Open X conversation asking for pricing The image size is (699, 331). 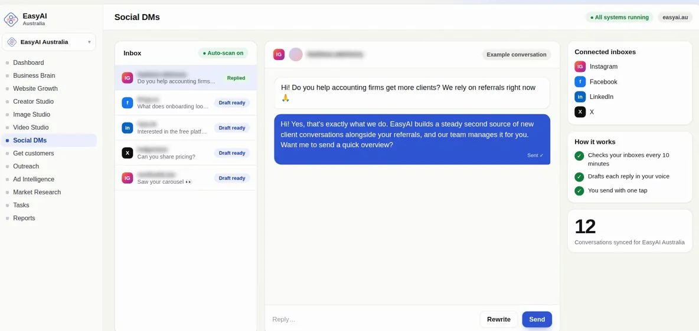[185, 153]
